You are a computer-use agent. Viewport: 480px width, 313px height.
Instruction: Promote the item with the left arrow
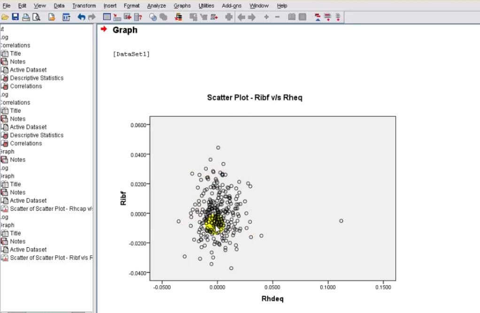[241, 17]
